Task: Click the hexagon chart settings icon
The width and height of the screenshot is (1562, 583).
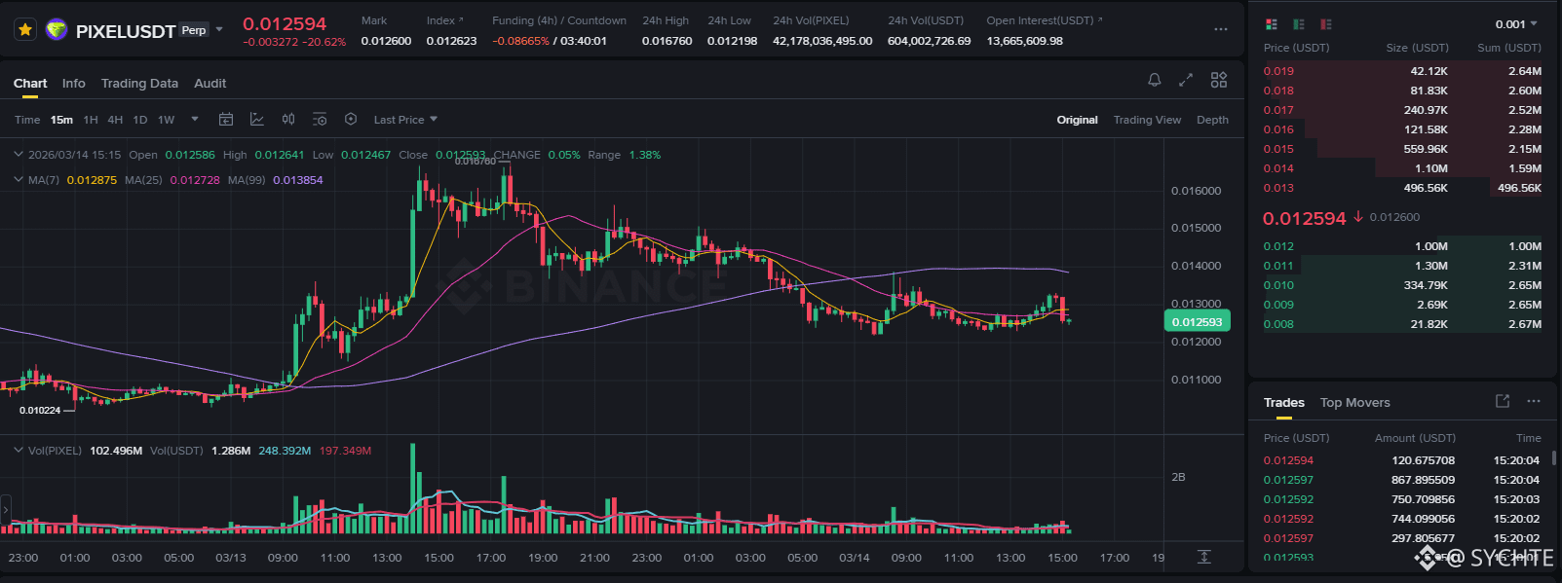Action: point(351,119)
